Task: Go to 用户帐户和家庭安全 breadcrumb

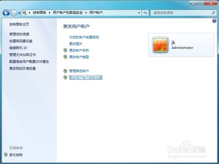Action: coord(67,13)
